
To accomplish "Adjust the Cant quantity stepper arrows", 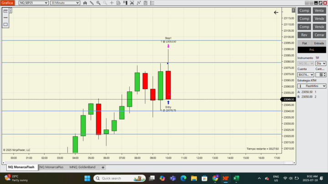I will (x=324, y=75).
